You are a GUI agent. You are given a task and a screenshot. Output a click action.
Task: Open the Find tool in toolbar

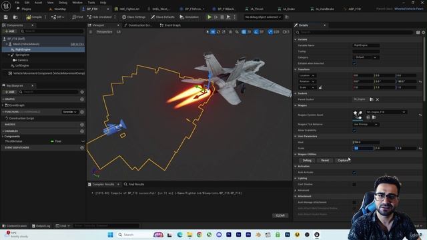pos(77,17)
